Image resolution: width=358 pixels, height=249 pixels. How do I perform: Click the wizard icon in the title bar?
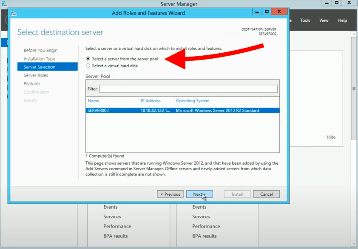[x=14, y=13]
